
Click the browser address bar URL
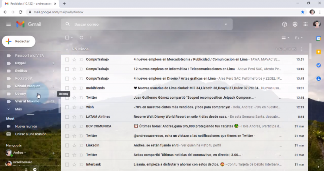tap(59, 12)
